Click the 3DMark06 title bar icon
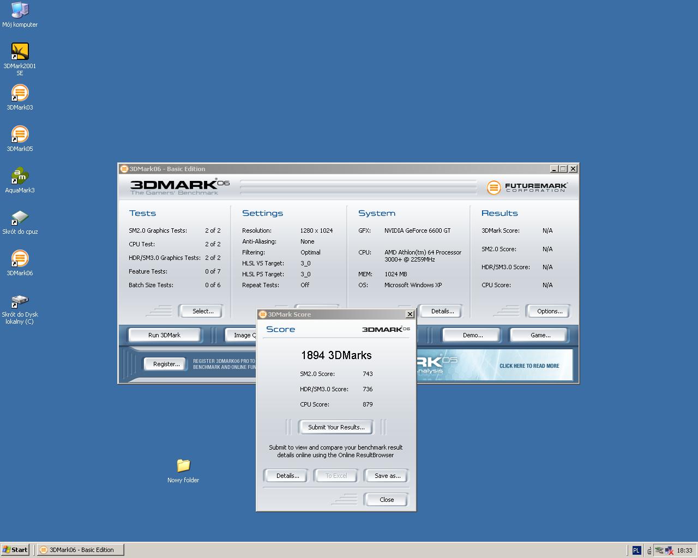The width and height of the screenshot is (698, 558). click(124, 169)
